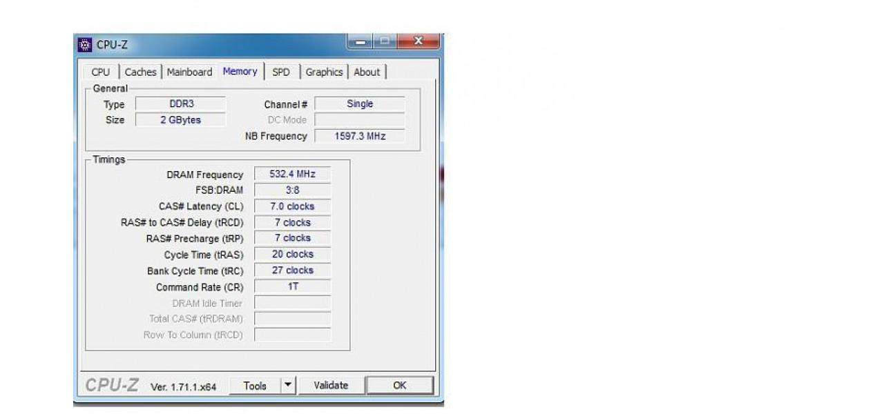The width and height of the screenshot is (884, 414).
Task: Click the Cycle Time value 20 clocks
Action: pyautogui.click(x=293, y=254)
